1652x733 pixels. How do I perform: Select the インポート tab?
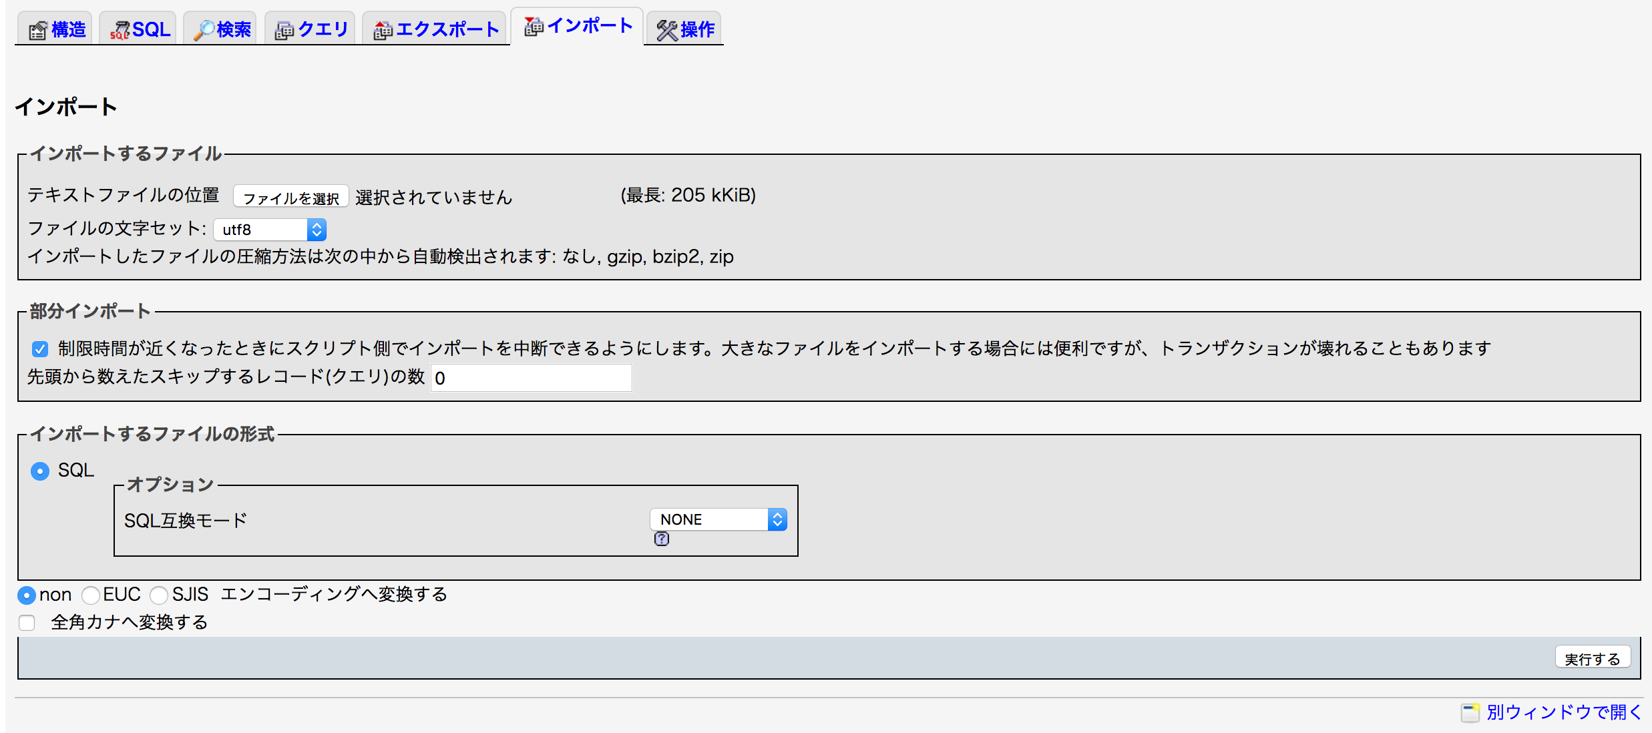[x=578, y=26]
